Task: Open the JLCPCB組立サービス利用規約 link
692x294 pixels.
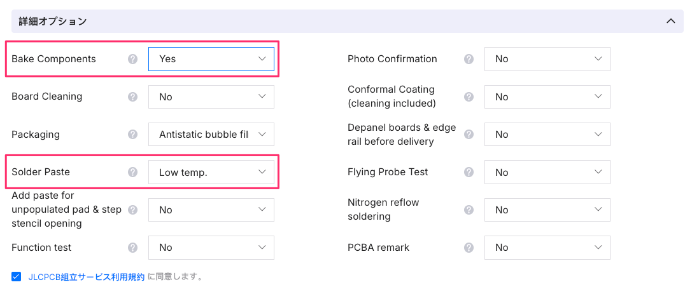Action: pyautogui.click(x=87, y=277)
